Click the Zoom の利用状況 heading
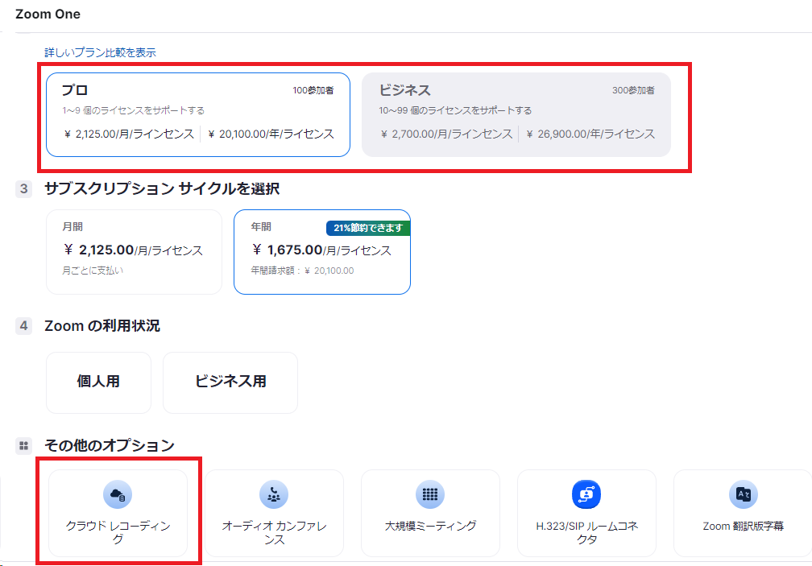 (102, 326)
